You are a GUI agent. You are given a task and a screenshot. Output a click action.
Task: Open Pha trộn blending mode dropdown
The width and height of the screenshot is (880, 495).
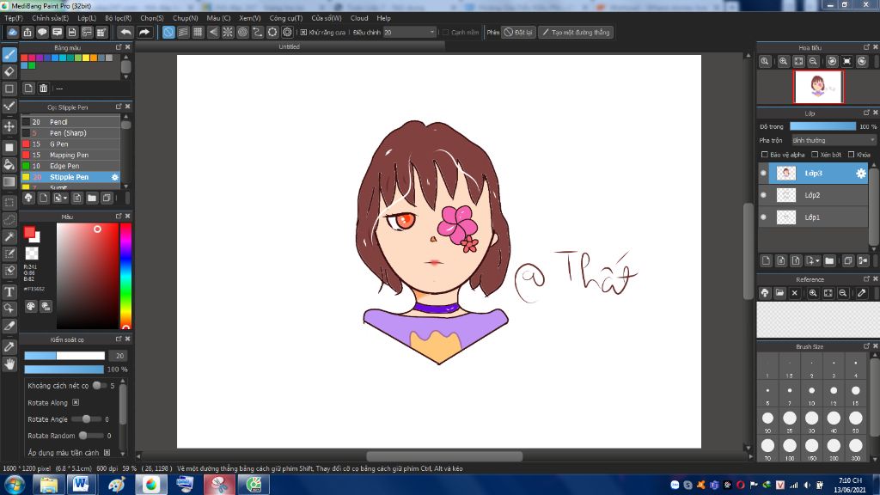(x=834, y=140)
